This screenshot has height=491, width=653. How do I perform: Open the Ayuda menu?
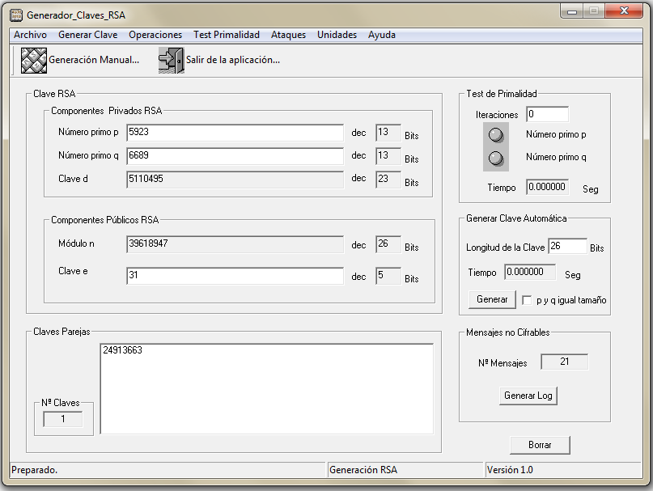coord(382,35)
